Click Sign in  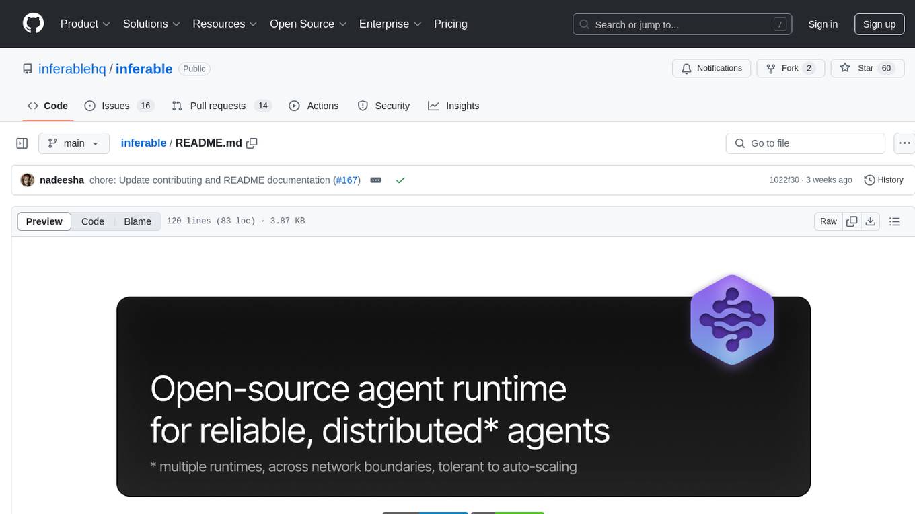click(823, 24)
